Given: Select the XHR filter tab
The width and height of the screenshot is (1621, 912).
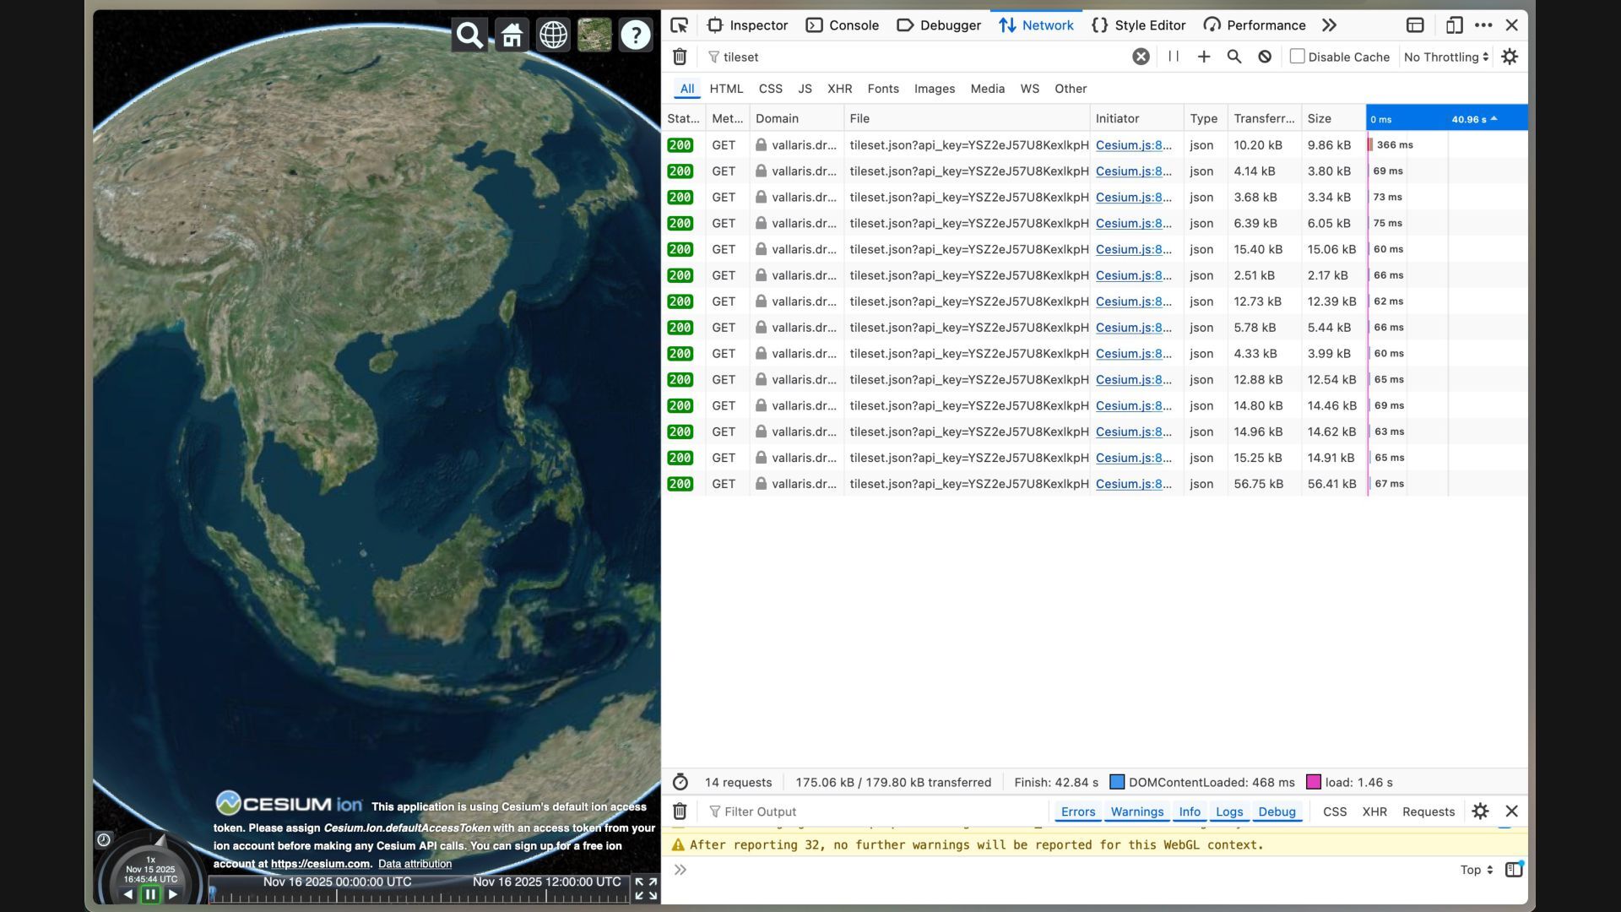Looking at the screenshot, I should pos(839,89).
